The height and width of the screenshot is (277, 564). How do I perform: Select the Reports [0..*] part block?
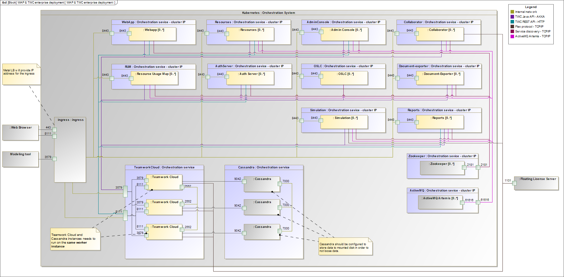pyautogui.click(x=440, y=122)
